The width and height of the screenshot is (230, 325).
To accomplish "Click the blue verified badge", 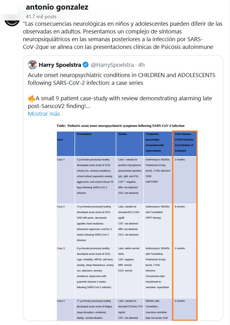I will coord(86,65).
